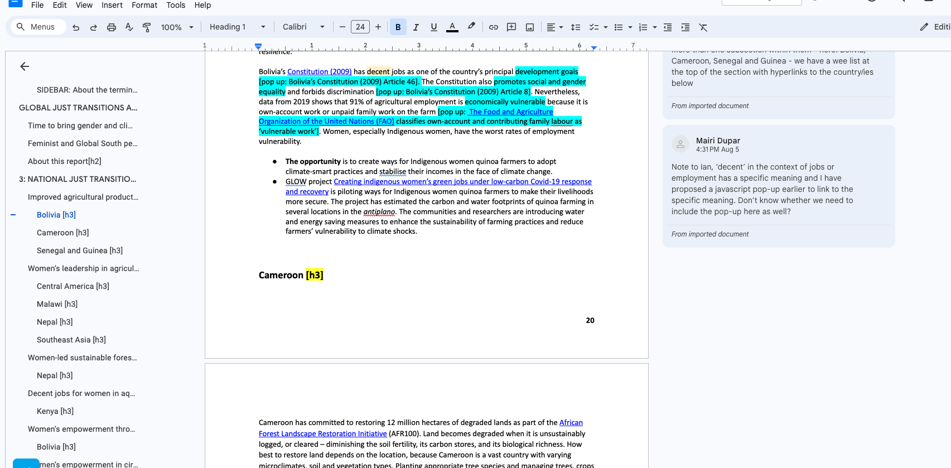Print the document using printer icon
This screenshot has height=468, width=951.
pos(112,27)
